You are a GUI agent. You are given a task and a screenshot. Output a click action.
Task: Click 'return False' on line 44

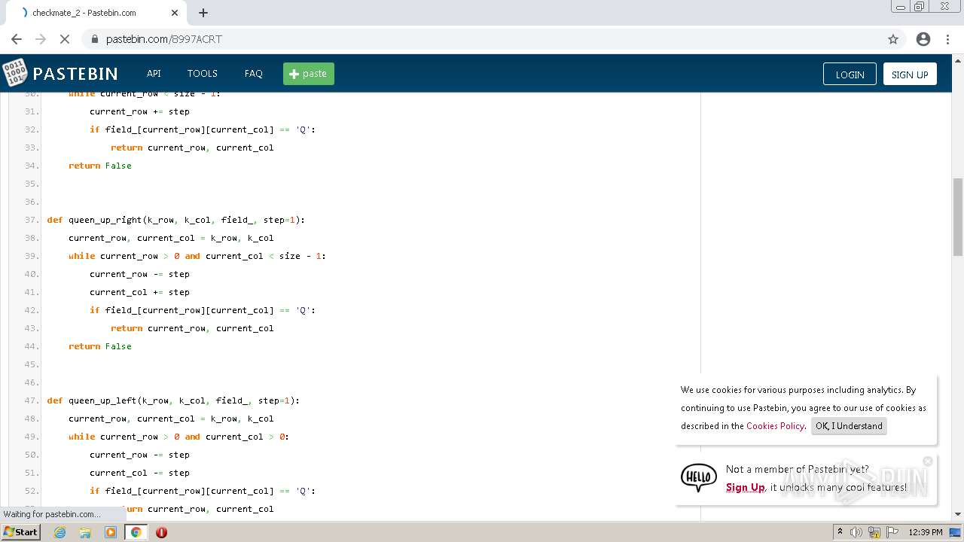(x=100, y=346)
